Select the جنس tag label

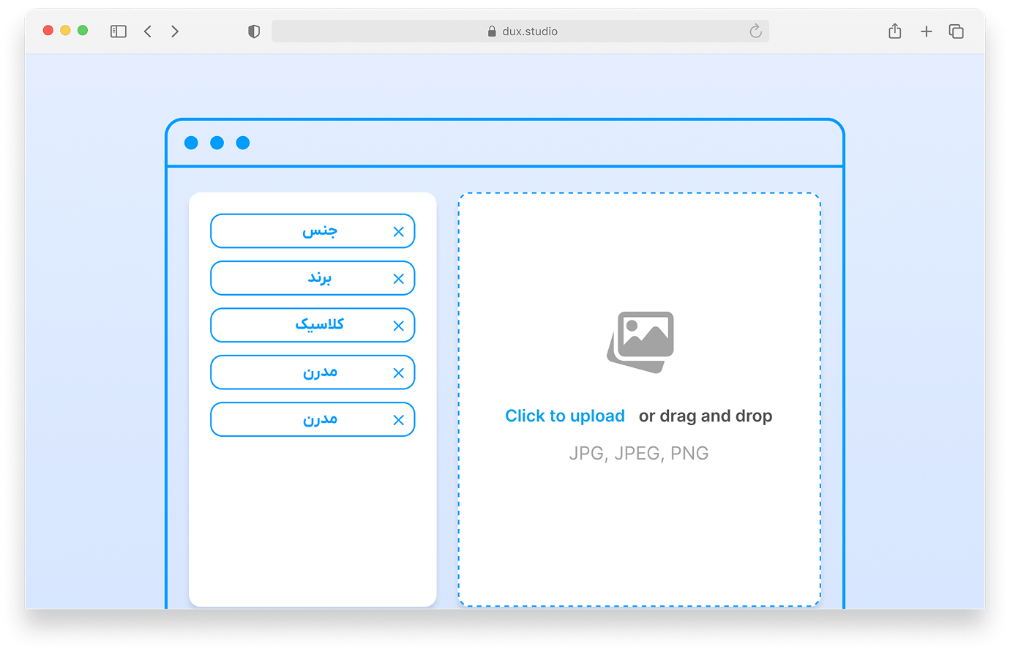click(320, 231)
